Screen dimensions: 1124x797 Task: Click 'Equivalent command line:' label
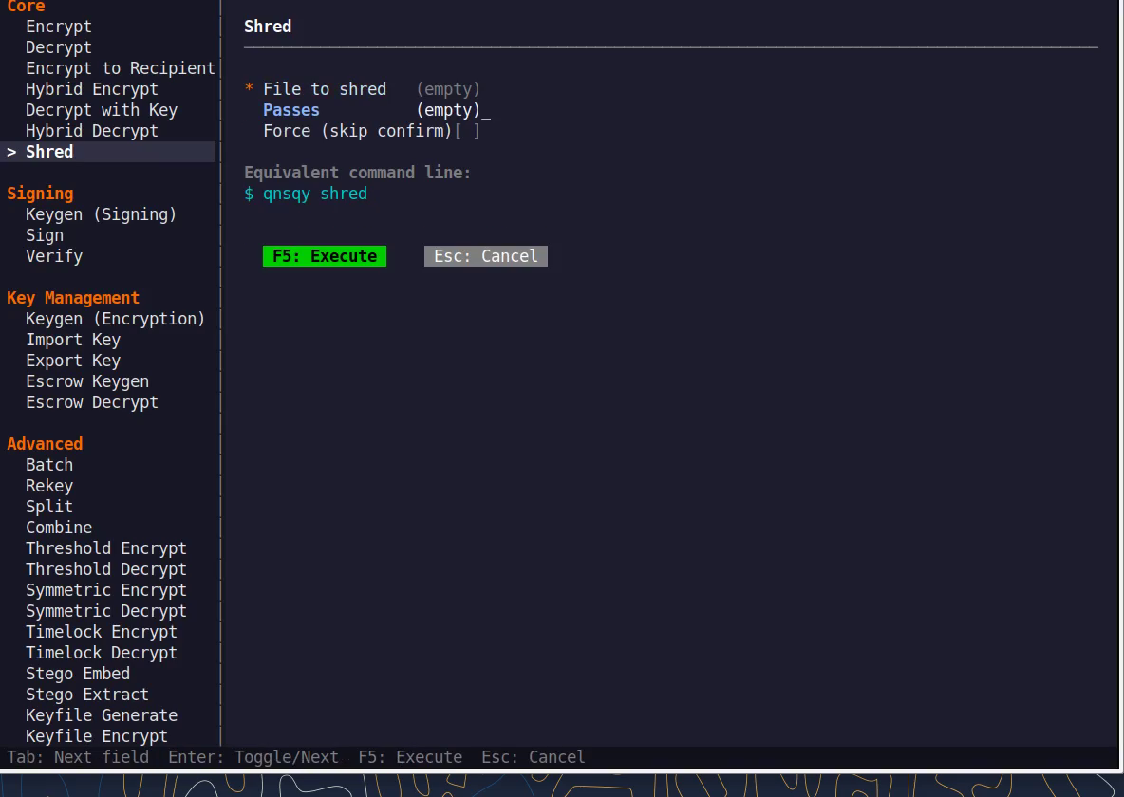point(357,173)
